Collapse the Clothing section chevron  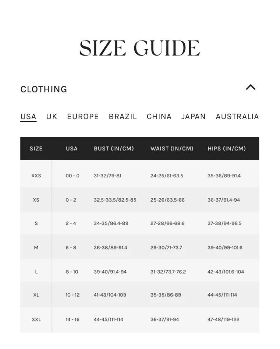(x=251, y=87)
